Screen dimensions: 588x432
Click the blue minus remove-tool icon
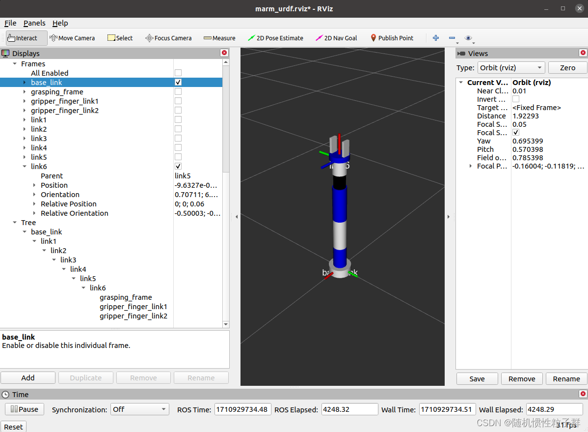tap(452, 38)
